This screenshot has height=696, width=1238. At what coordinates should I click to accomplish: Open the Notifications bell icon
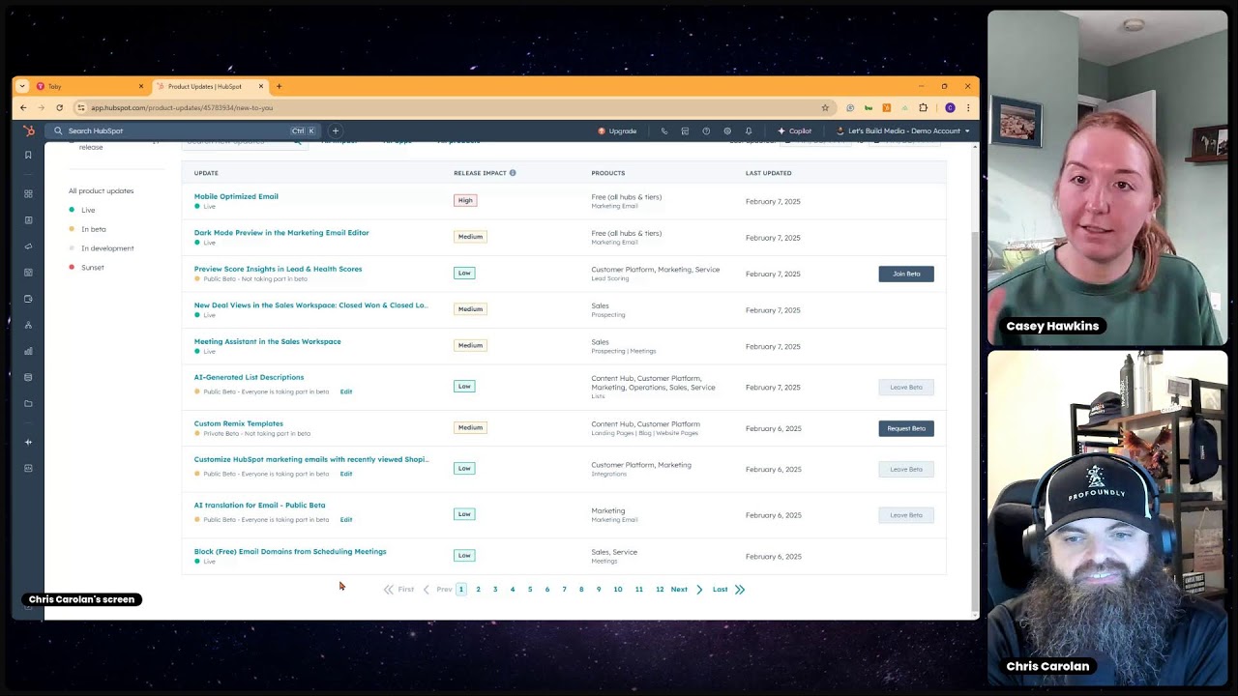point(749,130)
